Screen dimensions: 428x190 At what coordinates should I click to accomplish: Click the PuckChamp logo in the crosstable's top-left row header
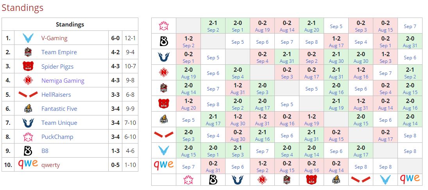[x=163, y=26]
